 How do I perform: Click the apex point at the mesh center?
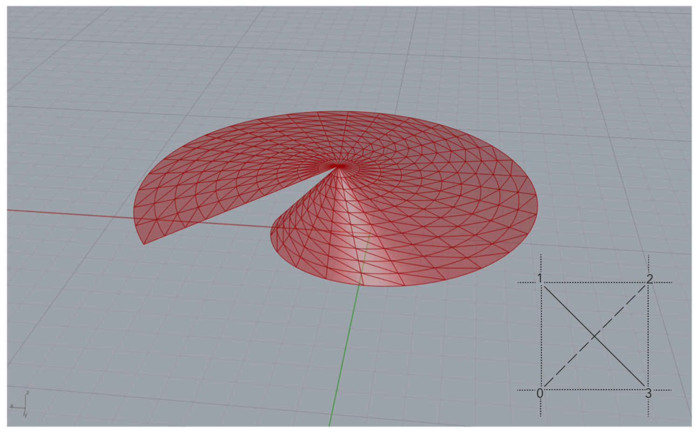click(340, 166)
